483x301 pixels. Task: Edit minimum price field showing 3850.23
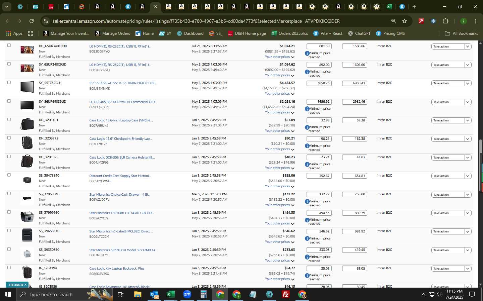click(319, 83)
